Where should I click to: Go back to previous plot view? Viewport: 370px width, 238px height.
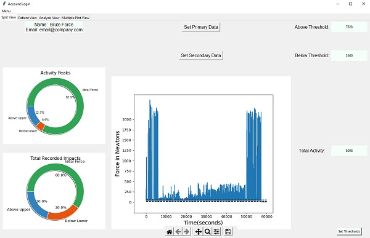tap(178, 232)
